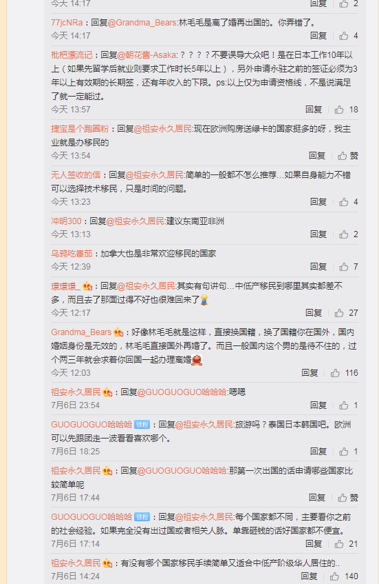Click thumbs-up on 7月6日 17:14 comment
The image size is (379, 584).
tap(339, 544)
